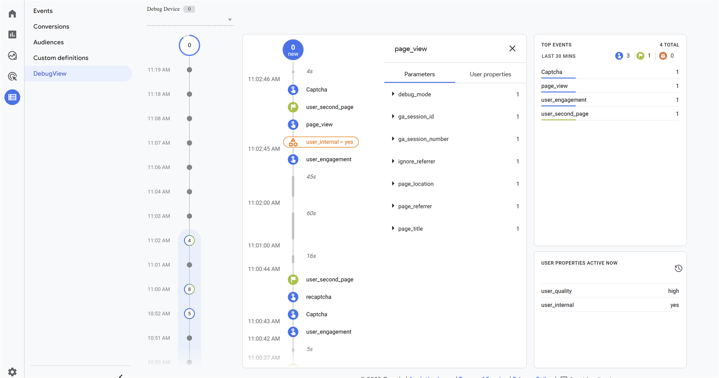The image size is (719, 378).
Task: Open the Admin settings gear
Action: pyautogui.click(x=12, y=372)
